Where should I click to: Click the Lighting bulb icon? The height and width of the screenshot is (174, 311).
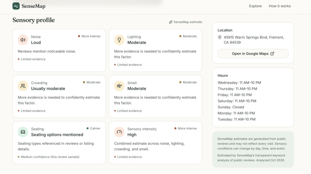point(119,40)
